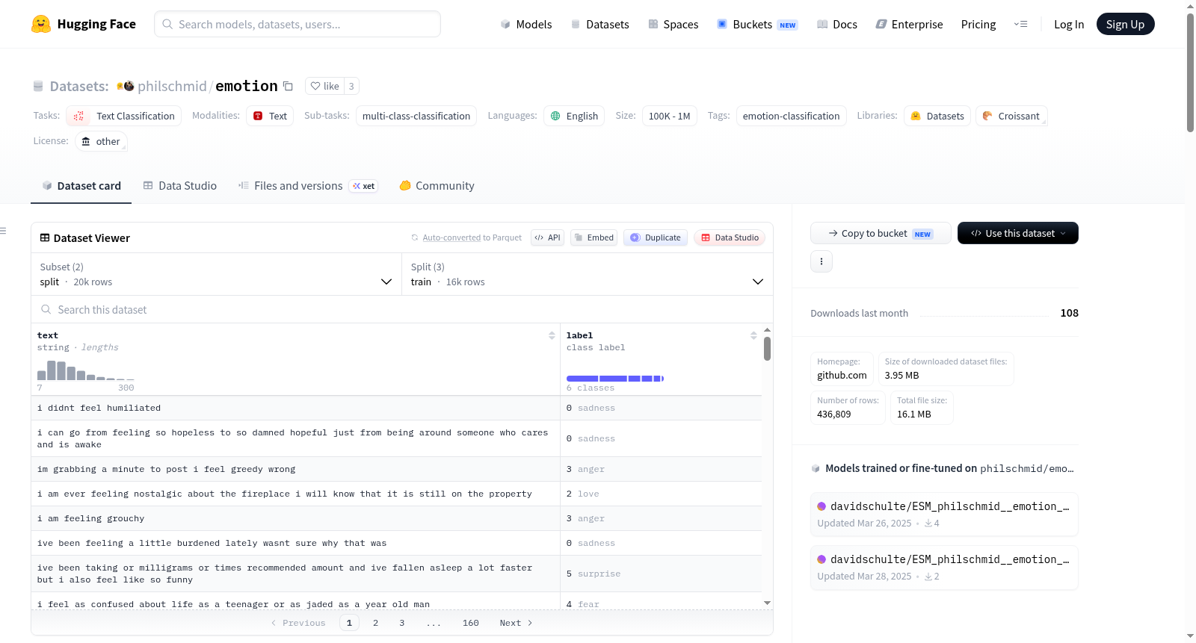1196x643 pixels.
Task: Sort the text column
Action: tap(552, 335)
